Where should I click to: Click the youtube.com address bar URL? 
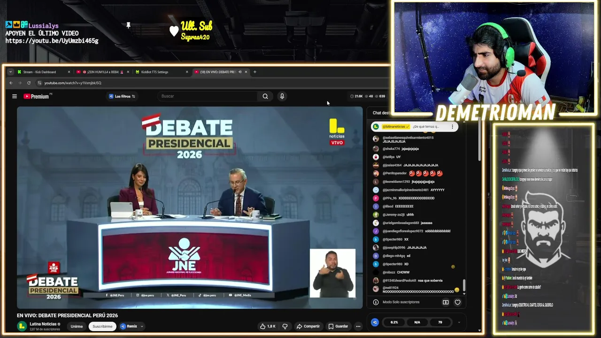[x=73, y=83]
